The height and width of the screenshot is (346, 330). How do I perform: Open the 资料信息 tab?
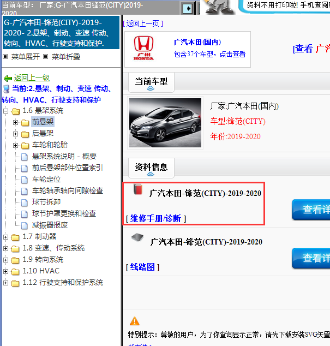click(151, 168)
